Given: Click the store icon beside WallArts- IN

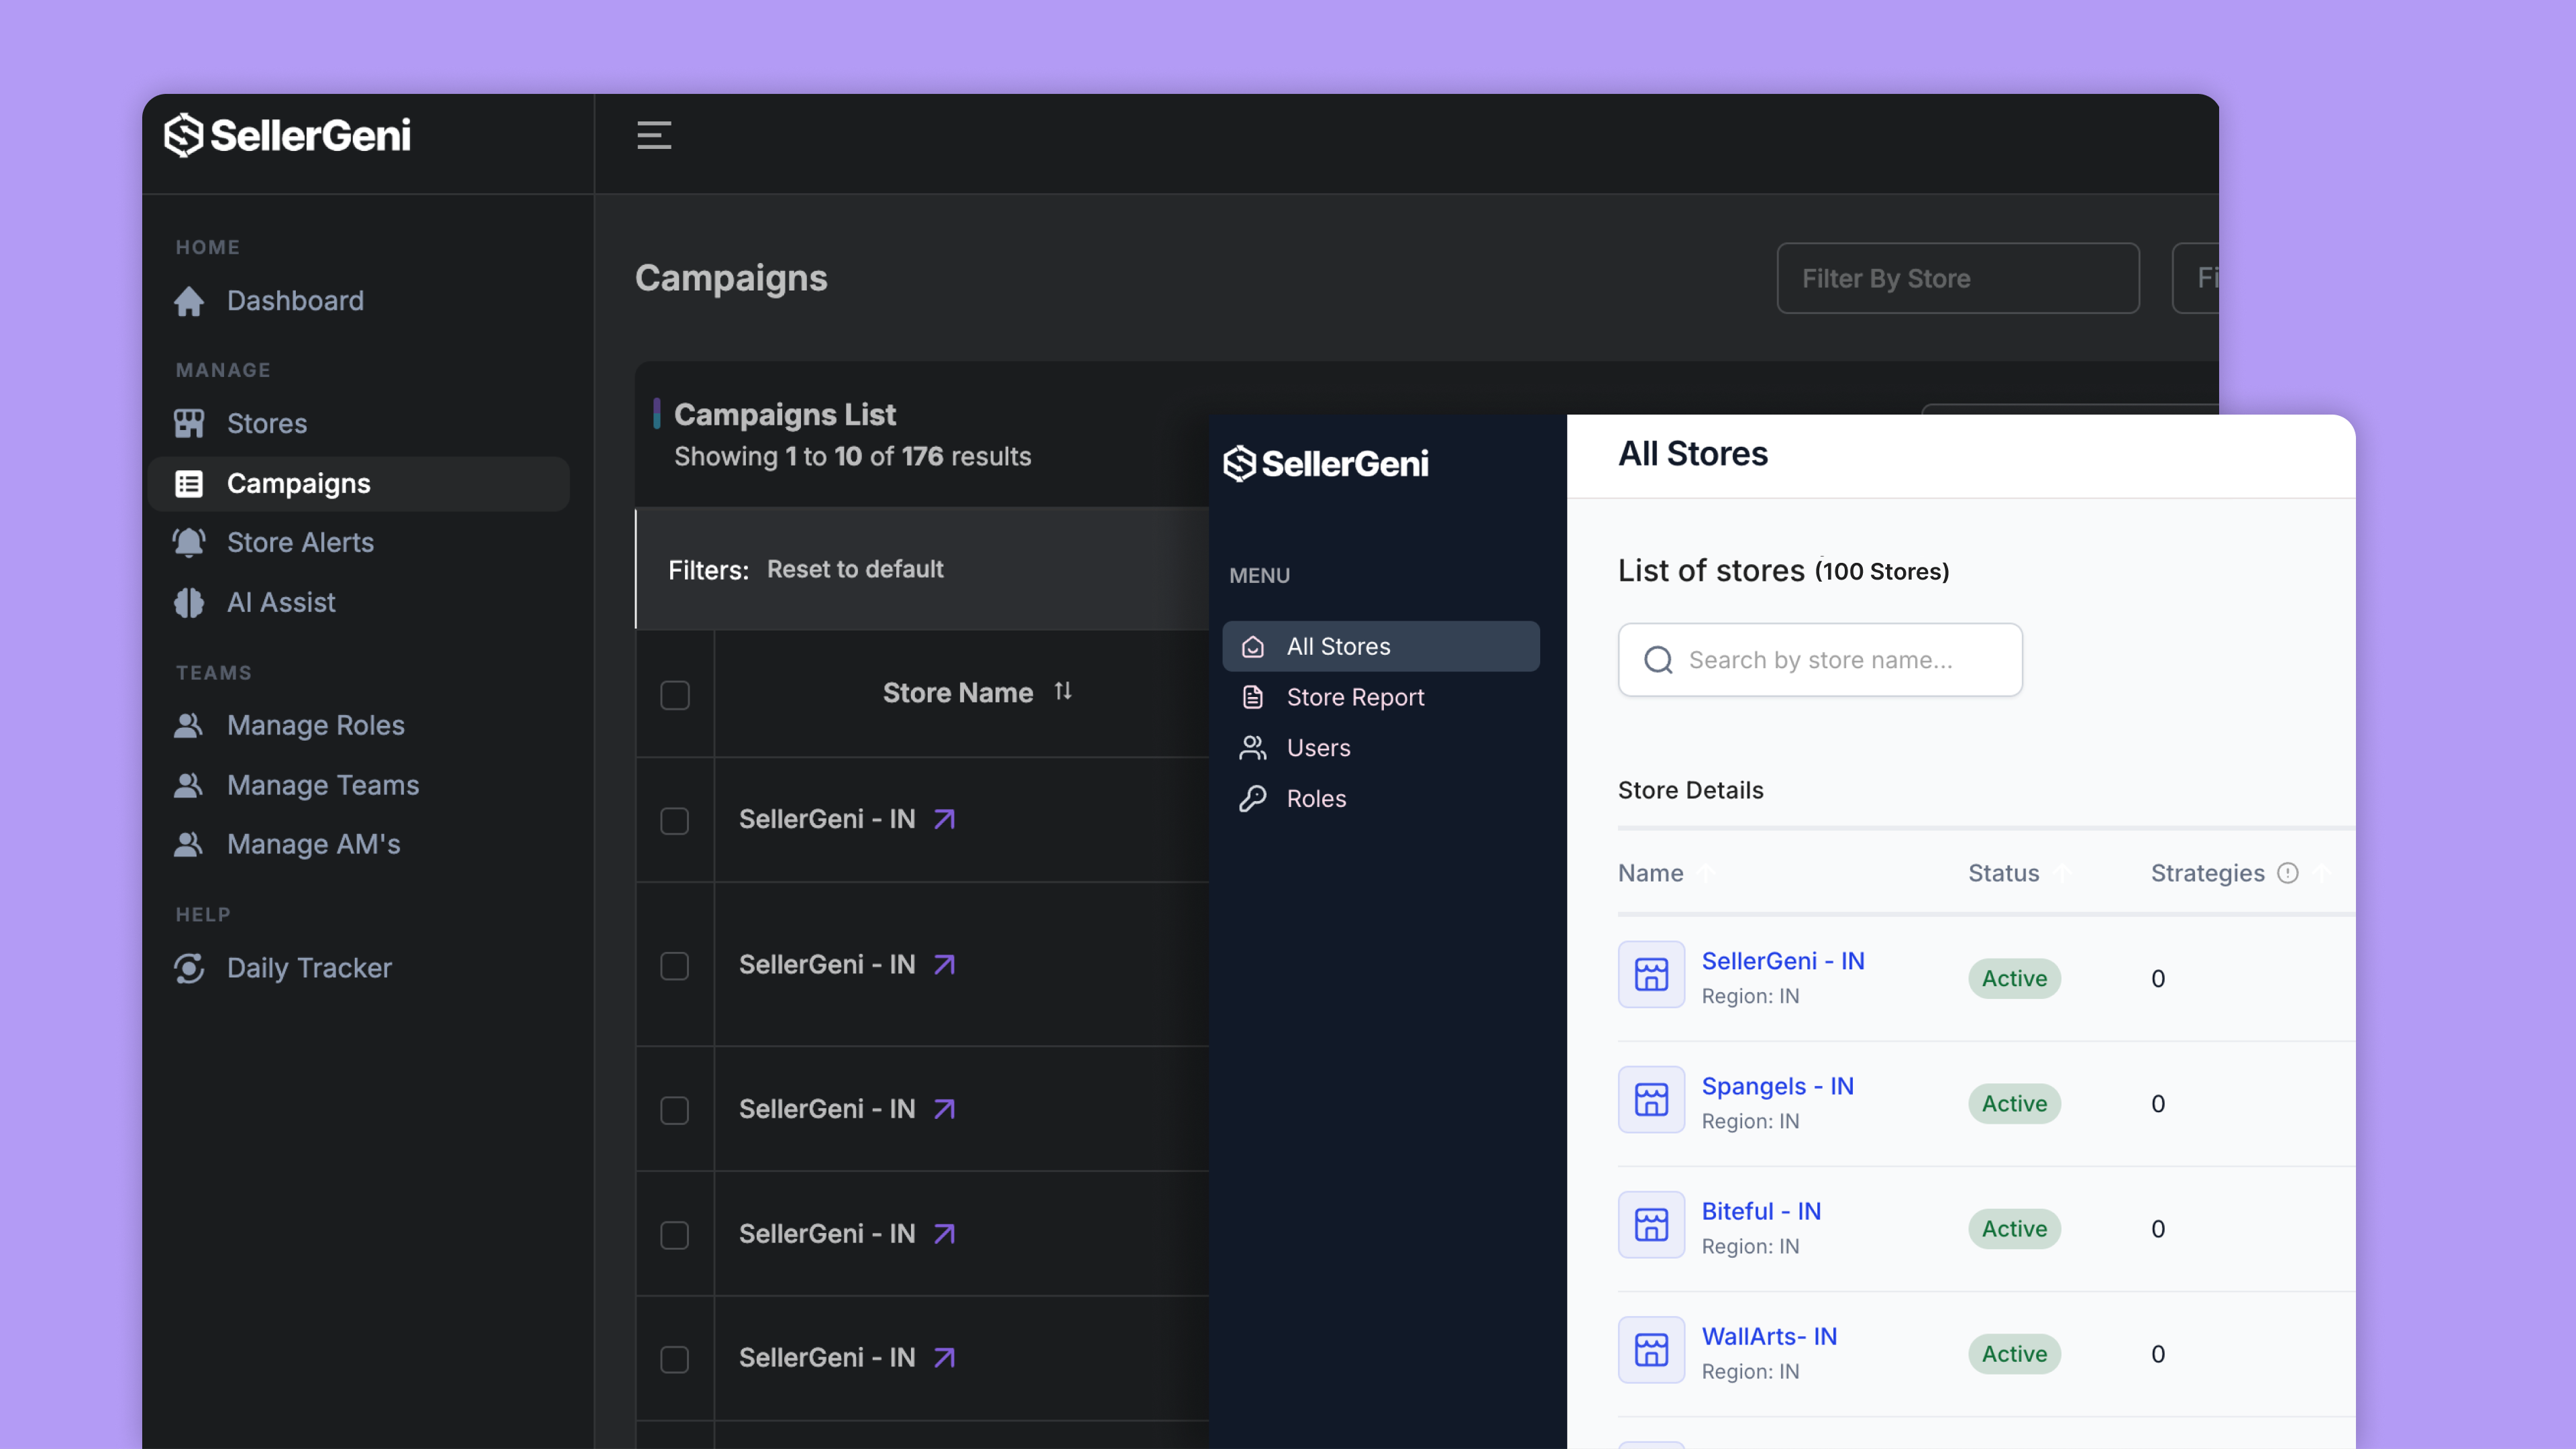Looking at the screenshot, I should [x=1651, y=1349].
